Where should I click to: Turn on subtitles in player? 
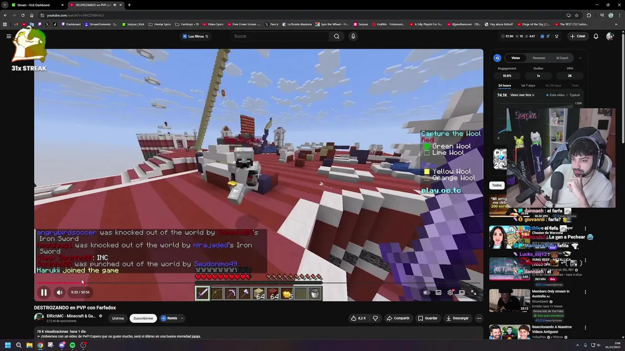tap(438, 292)
